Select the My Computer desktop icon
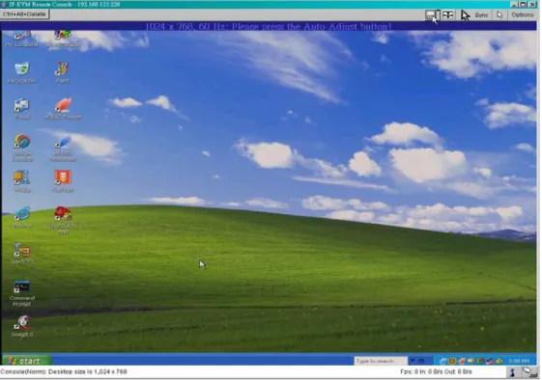Image resolution: width=542 pixels, height=380 pixels. [x=22, y=39]
